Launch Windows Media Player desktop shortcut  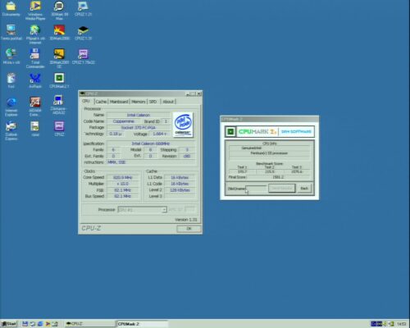pos(35,11)
